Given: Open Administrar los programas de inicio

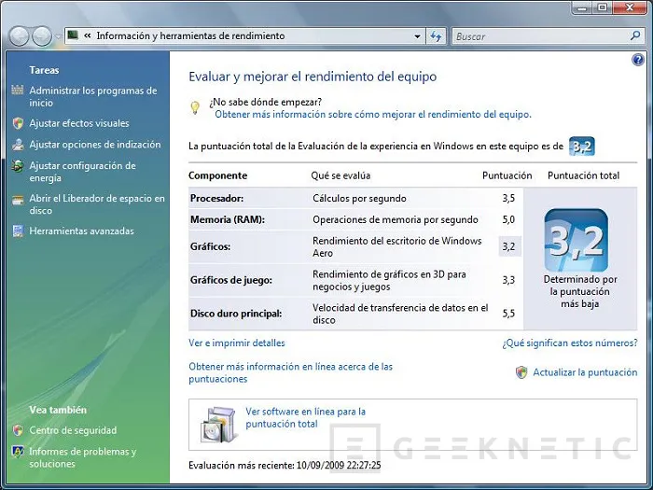Looking at the screenshot, I should click(x=93, y=97).
